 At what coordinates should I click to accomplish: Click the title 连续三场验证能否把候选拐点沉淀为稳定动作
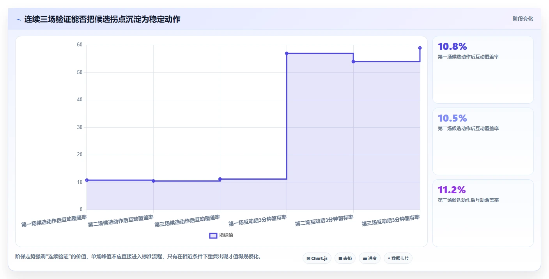click(102, 19)
